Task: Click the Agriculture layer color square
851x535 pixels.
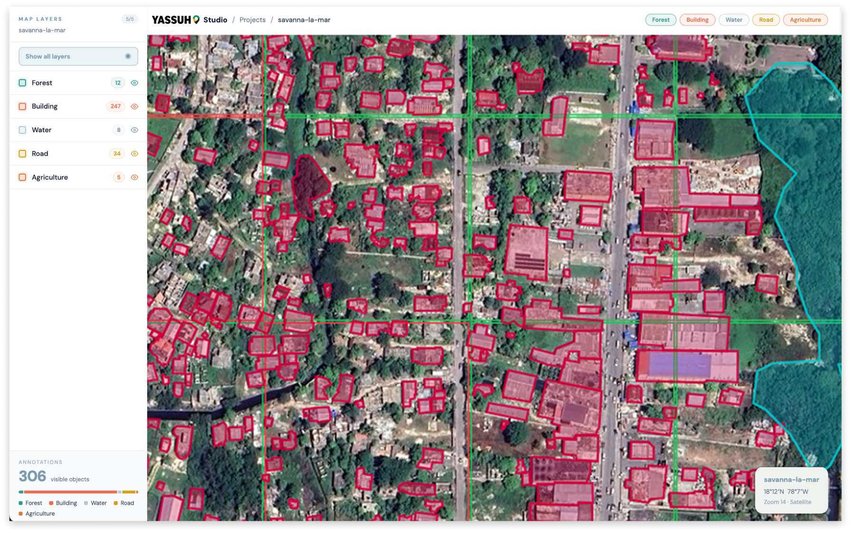Action: coord(22,177)
